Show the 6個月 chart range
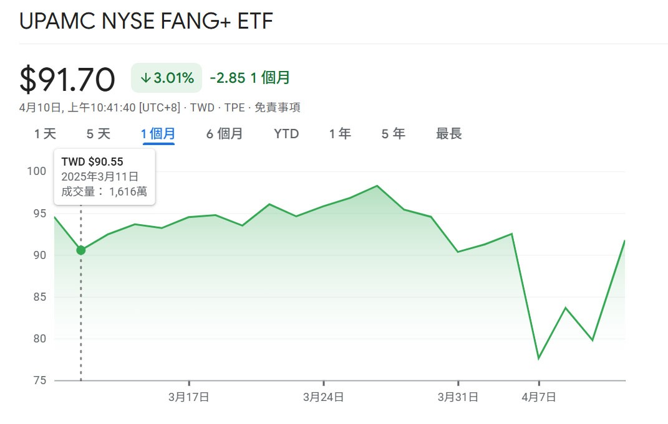 225,134
